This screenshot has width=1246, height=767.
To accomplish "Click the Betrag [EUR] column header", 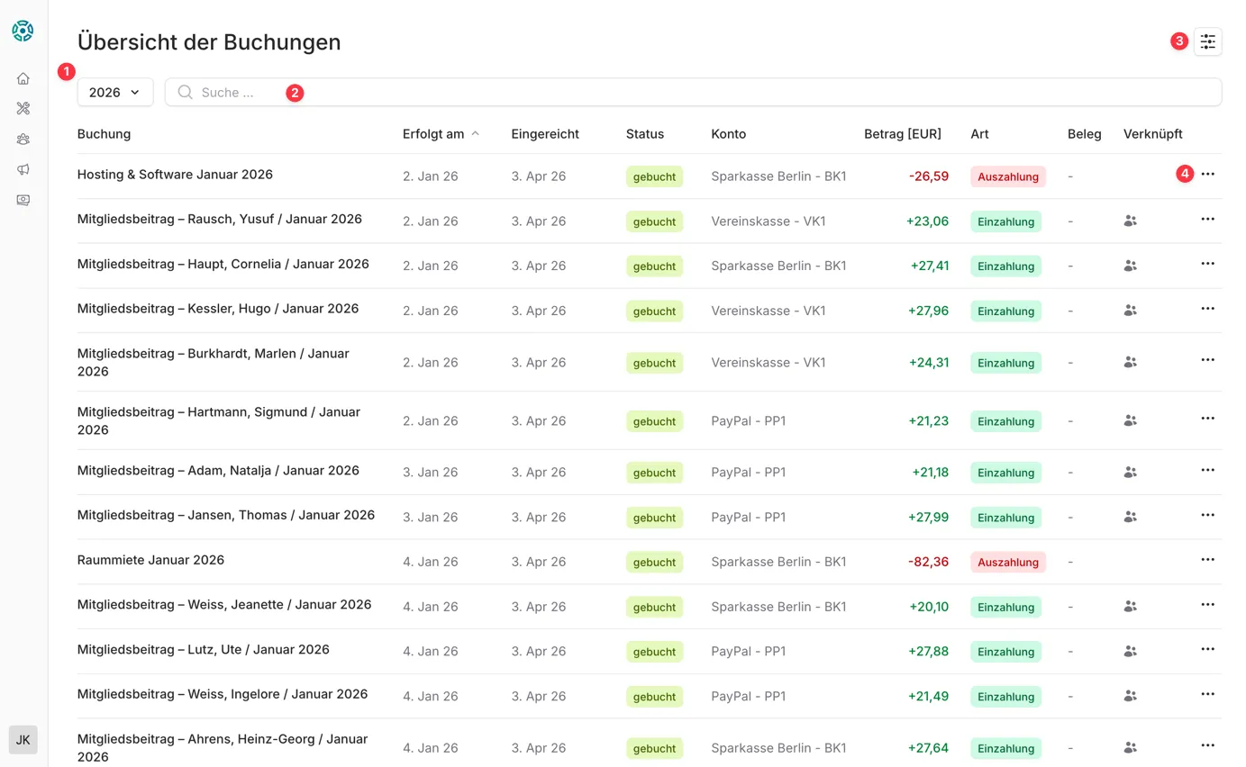I will tap(902, 134).
